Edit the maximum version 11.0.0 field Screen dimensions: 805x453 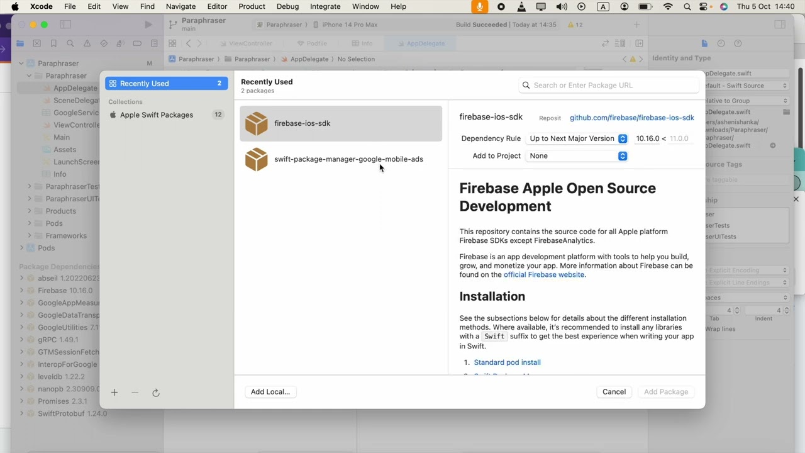coord(679,138)
